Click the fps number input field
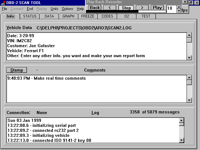 (x=171, y=9)
